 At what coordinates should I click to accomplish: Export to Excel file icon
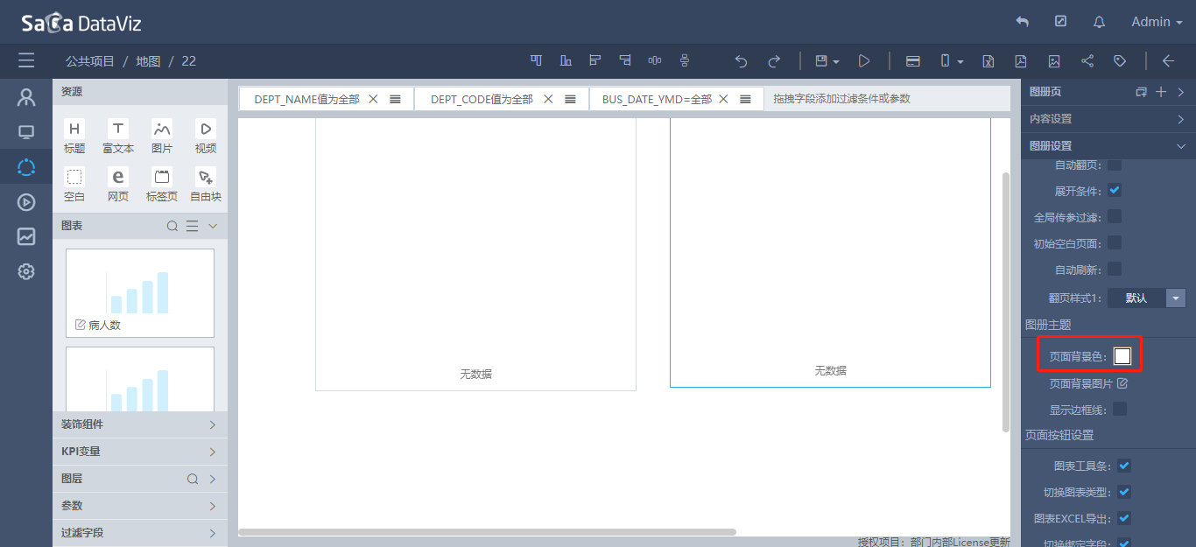click(x=988, y=61)
